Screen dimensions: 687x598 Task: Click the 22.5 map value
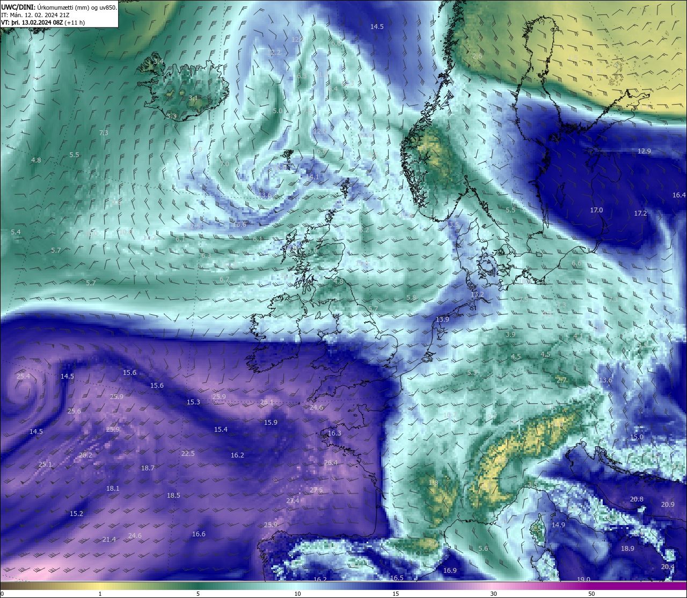[188, 453]
